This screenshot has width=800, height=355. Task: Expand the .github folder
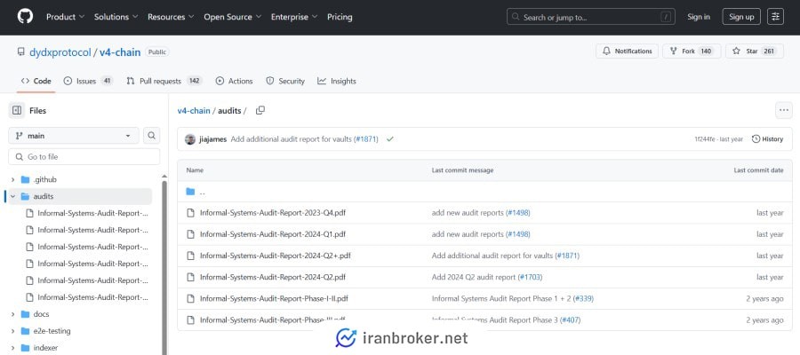point(12,180)
